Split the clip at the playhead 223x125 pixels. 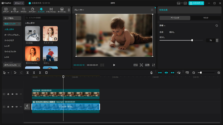28,73
